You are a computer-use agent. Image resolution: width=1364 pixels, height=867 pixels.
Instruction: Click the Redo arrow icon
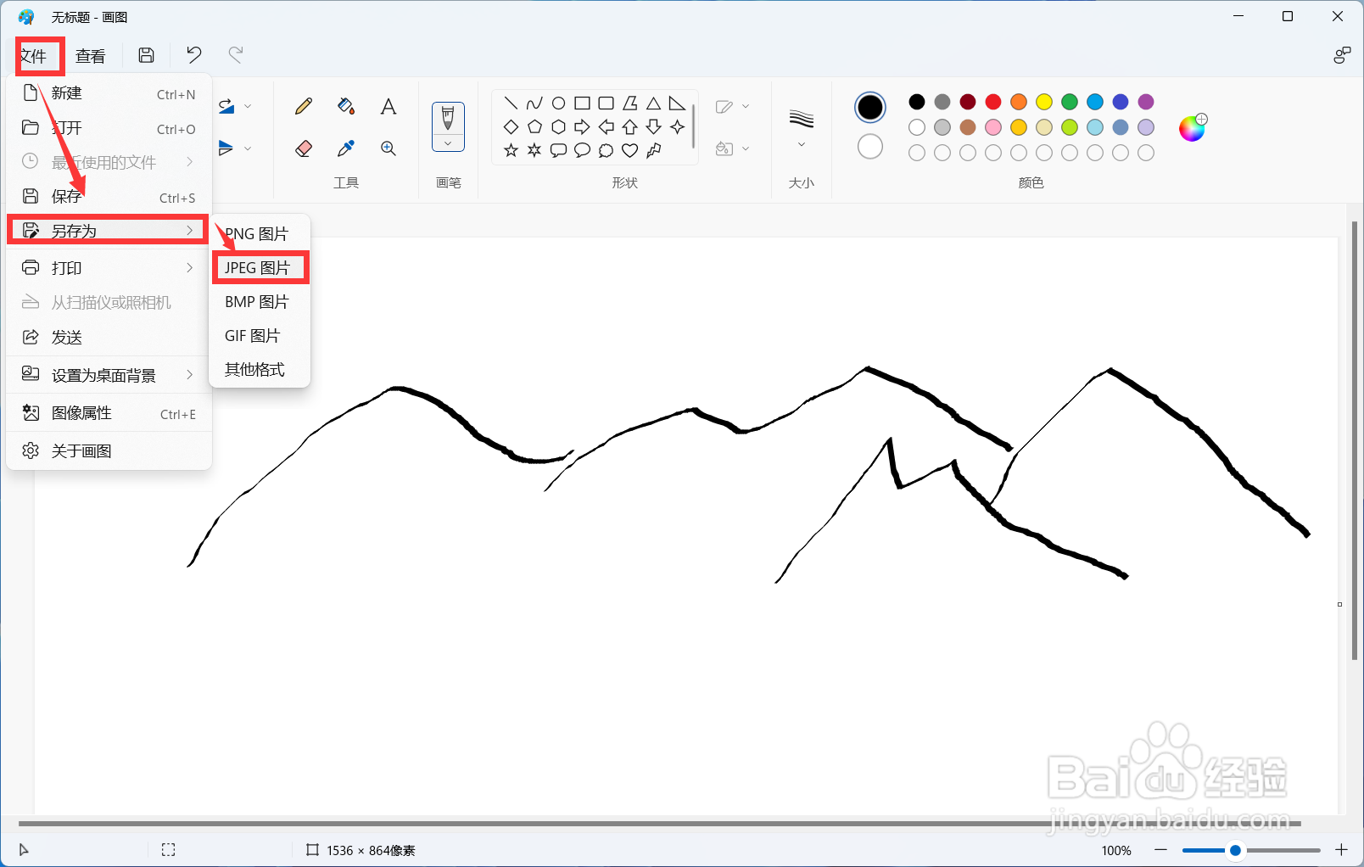click(x=236, y=55)
